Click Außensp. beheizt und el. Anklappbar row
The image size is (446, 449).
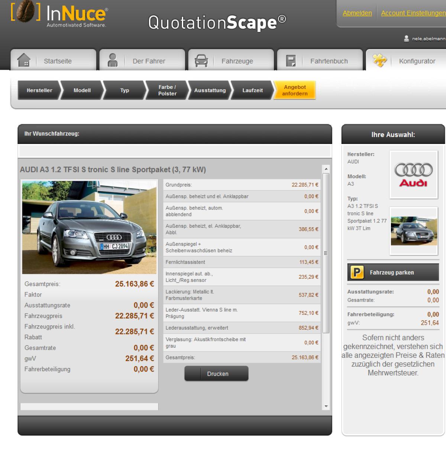tap(242, 196)
